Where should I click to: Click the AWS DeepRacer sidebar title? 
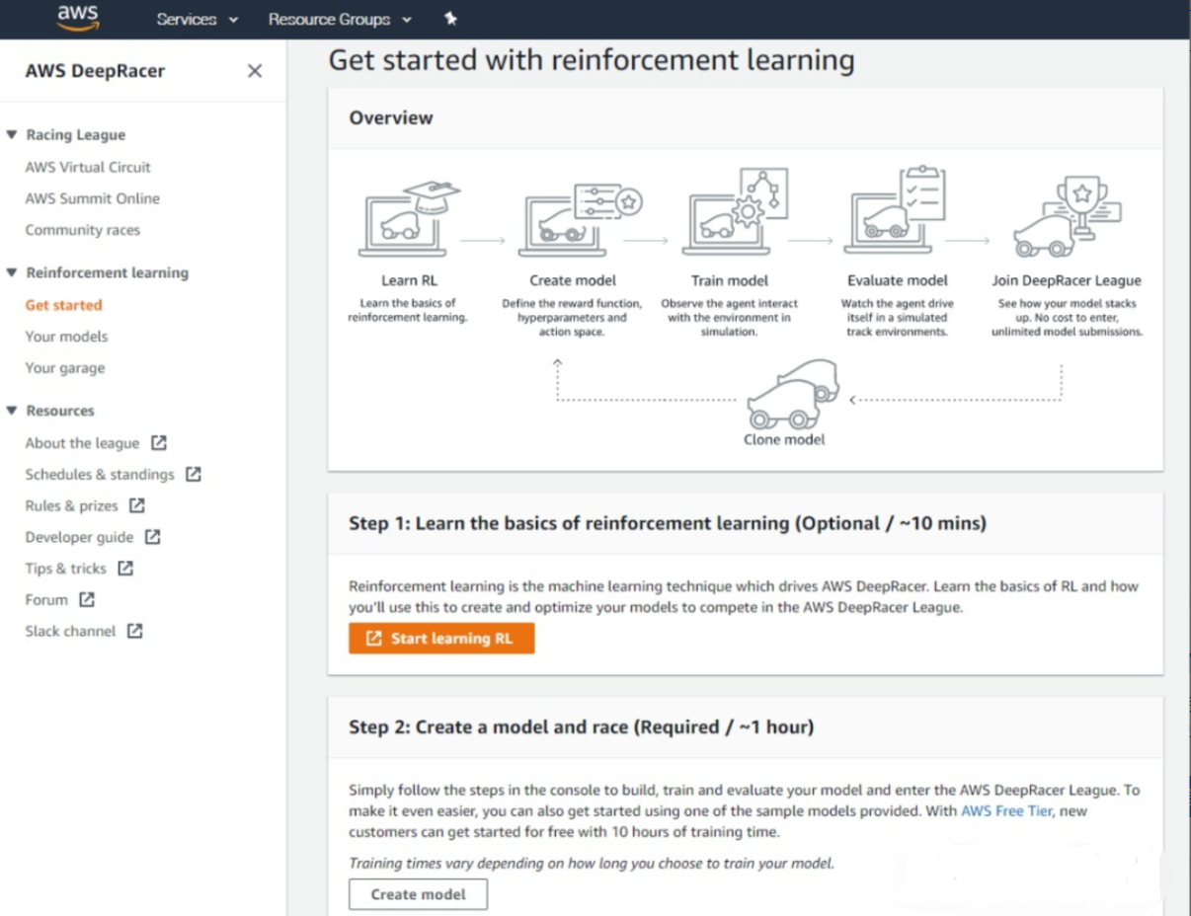tap(95, 71)
